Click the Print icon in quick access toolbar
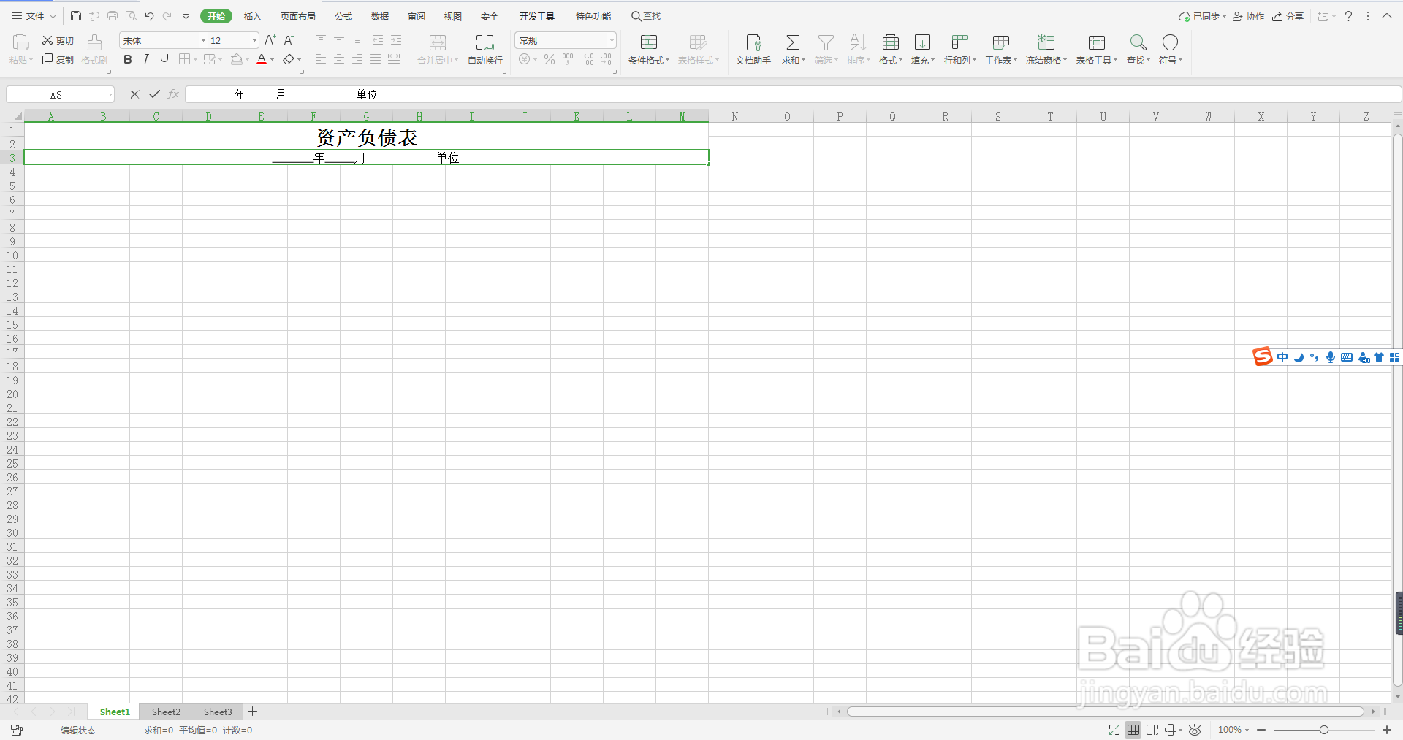This screenshot has width=1403, height=740. tap(113, 16)
